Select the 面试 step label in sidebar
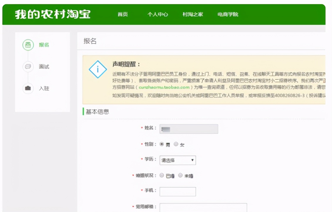The image size is (332, 212). (x=44, y=67)
